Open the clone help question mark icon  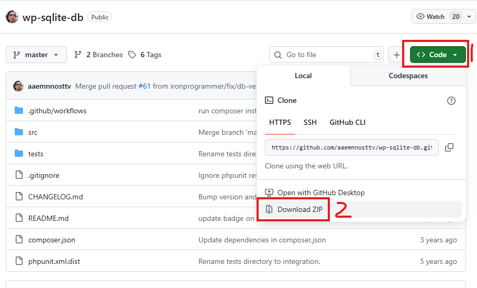(451, 101)
